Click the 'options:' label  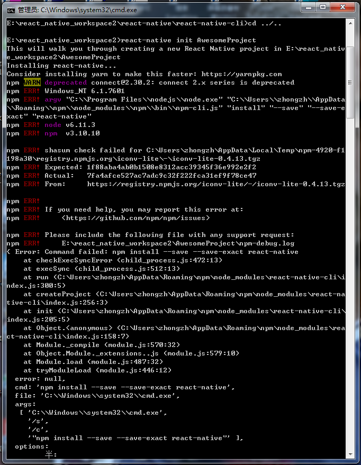coord(32,446)
